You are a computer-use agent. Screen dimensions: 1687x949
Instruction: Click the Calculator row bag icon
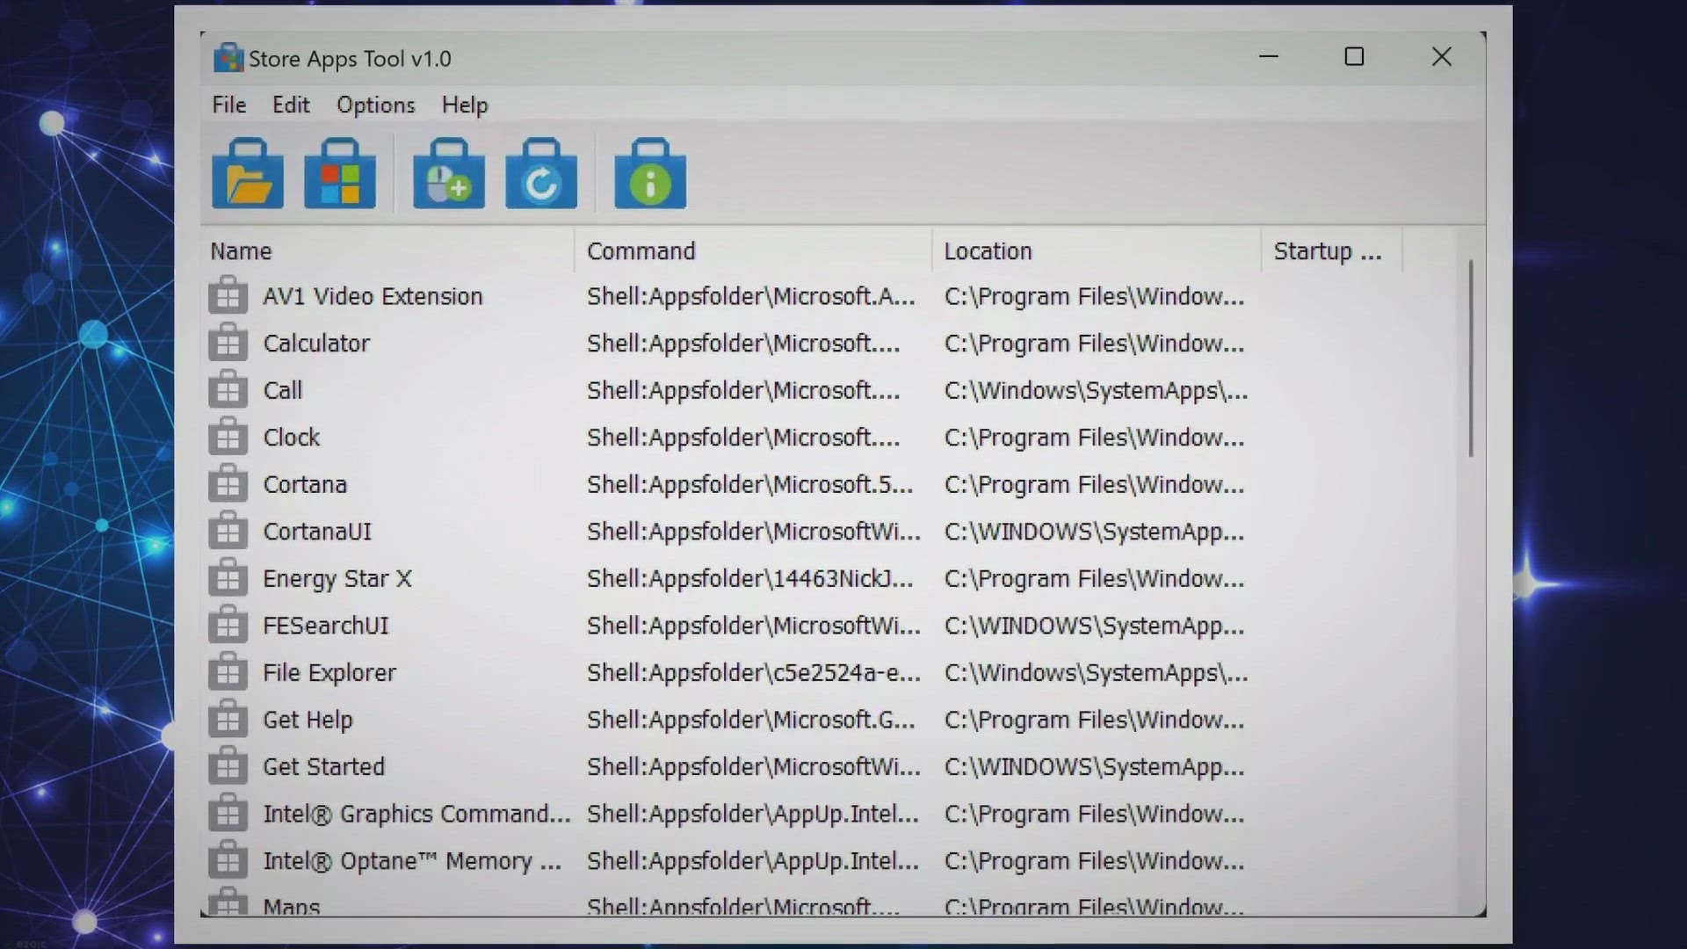(x=228, y=343)
